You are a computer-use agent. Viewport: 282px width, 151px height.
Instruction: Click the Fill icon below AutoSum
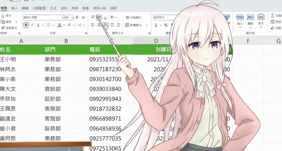click(272, 22)
